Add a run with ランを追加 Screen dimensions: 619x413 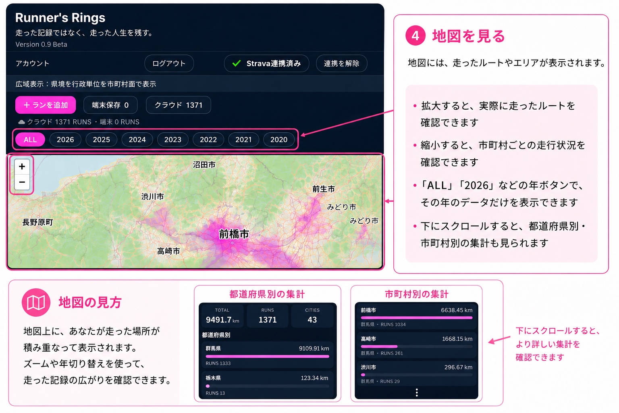point(46,105)
